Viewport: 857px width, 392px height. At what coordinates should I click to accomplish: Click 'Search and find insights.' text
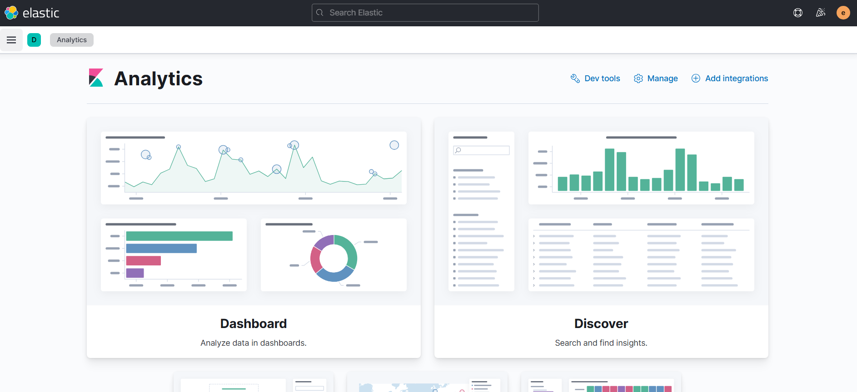(601, 343)
